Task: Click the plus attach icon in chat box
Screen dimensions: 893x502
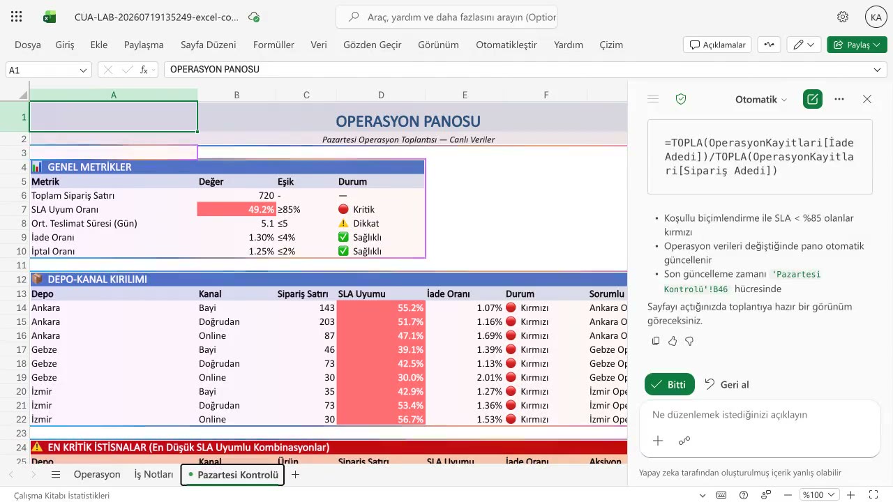Action: click(x=658, y=441)
